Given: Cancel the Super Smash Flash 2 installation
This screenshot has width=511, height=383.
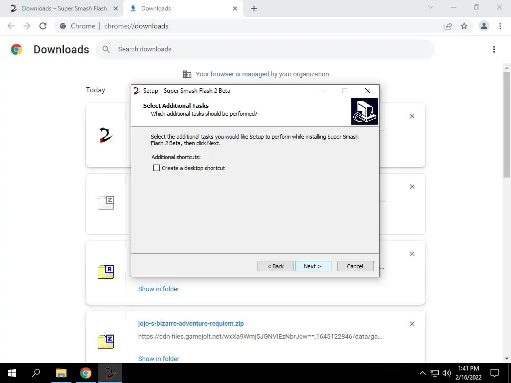Looking at the screenshot, I should pos(355,266).
